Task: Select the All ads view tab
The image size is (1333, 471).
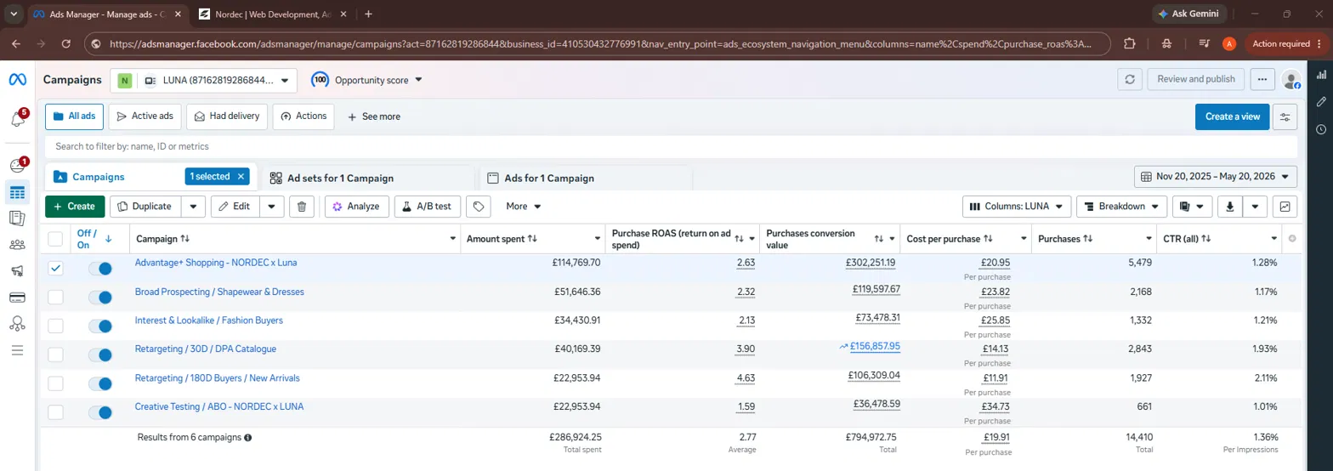Action: tap(74, 116)
